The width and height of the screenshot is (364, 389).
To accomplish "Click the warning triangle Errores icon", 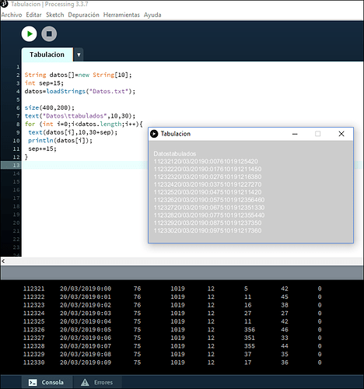I will pos(85,382).
